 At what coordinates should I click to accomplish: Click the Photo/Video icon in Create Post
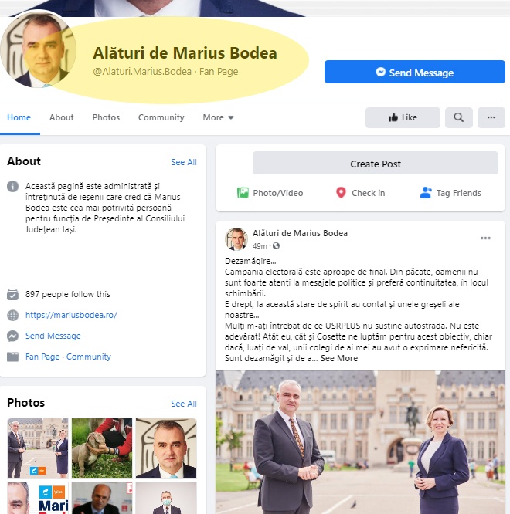point(243,193)
